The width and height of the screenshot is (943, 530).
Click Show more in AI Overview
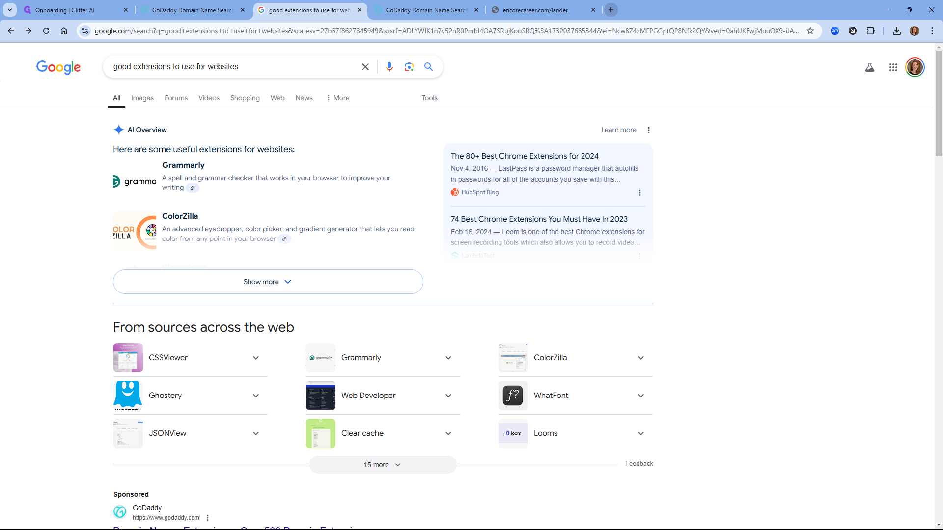coord(268,282)
